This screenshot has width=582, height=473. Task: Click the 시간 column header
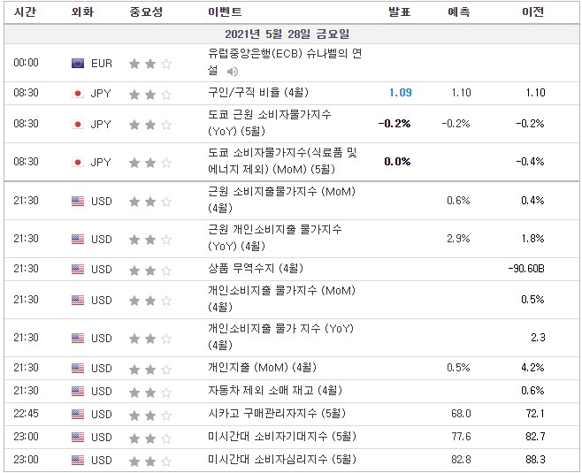pos(26,12)
